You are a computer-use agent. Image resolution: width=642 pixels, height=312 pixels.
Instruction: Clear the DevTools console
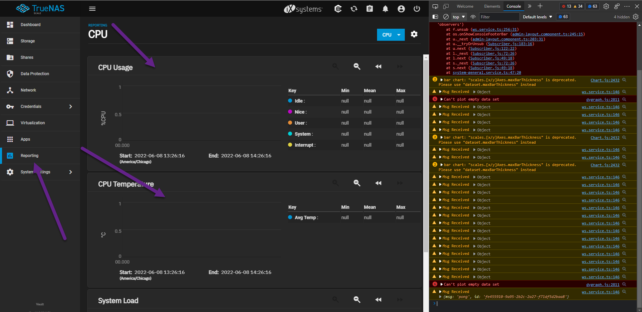point(446,17)
